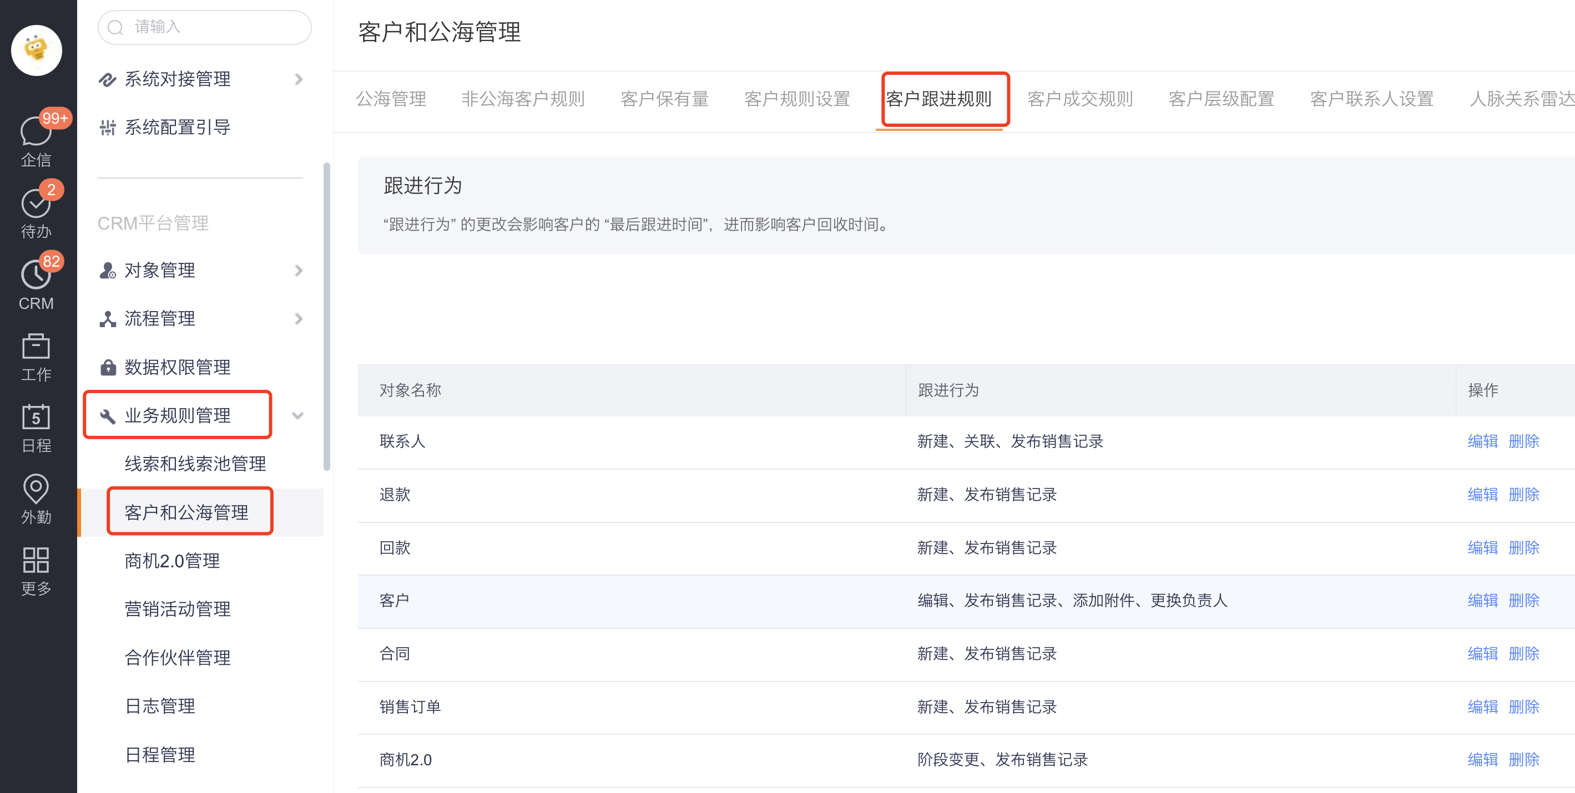Screen dimensions: 1575x793
Task: Open the CRM clock icon
Action: (36, 275)
